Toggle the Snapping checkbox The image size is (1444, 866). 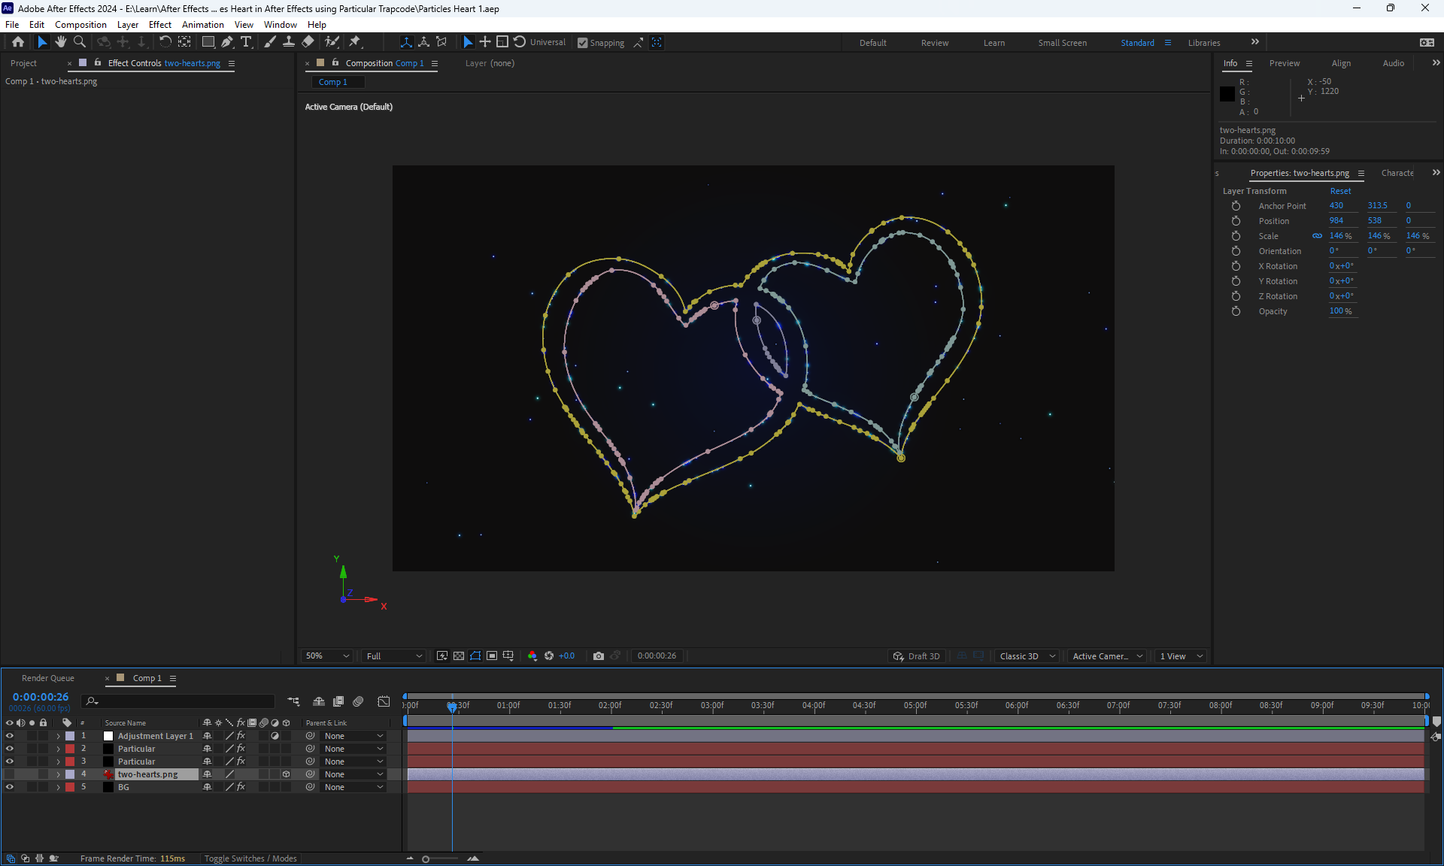[x=583, y=43]
